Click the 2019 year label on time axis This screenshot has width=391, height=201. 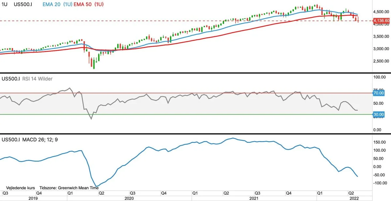(33, 198)
